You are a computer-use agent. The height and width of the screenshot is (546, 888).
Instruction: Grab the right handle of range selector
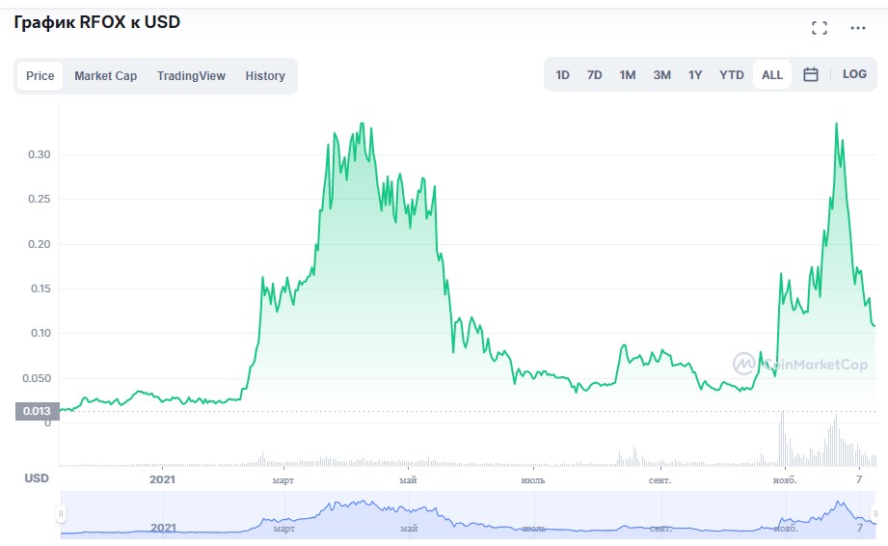(x=875, y=514)
